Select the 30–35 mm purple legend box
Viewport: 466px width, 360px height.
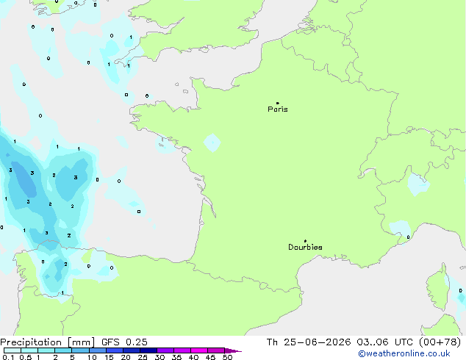[165, 350]
